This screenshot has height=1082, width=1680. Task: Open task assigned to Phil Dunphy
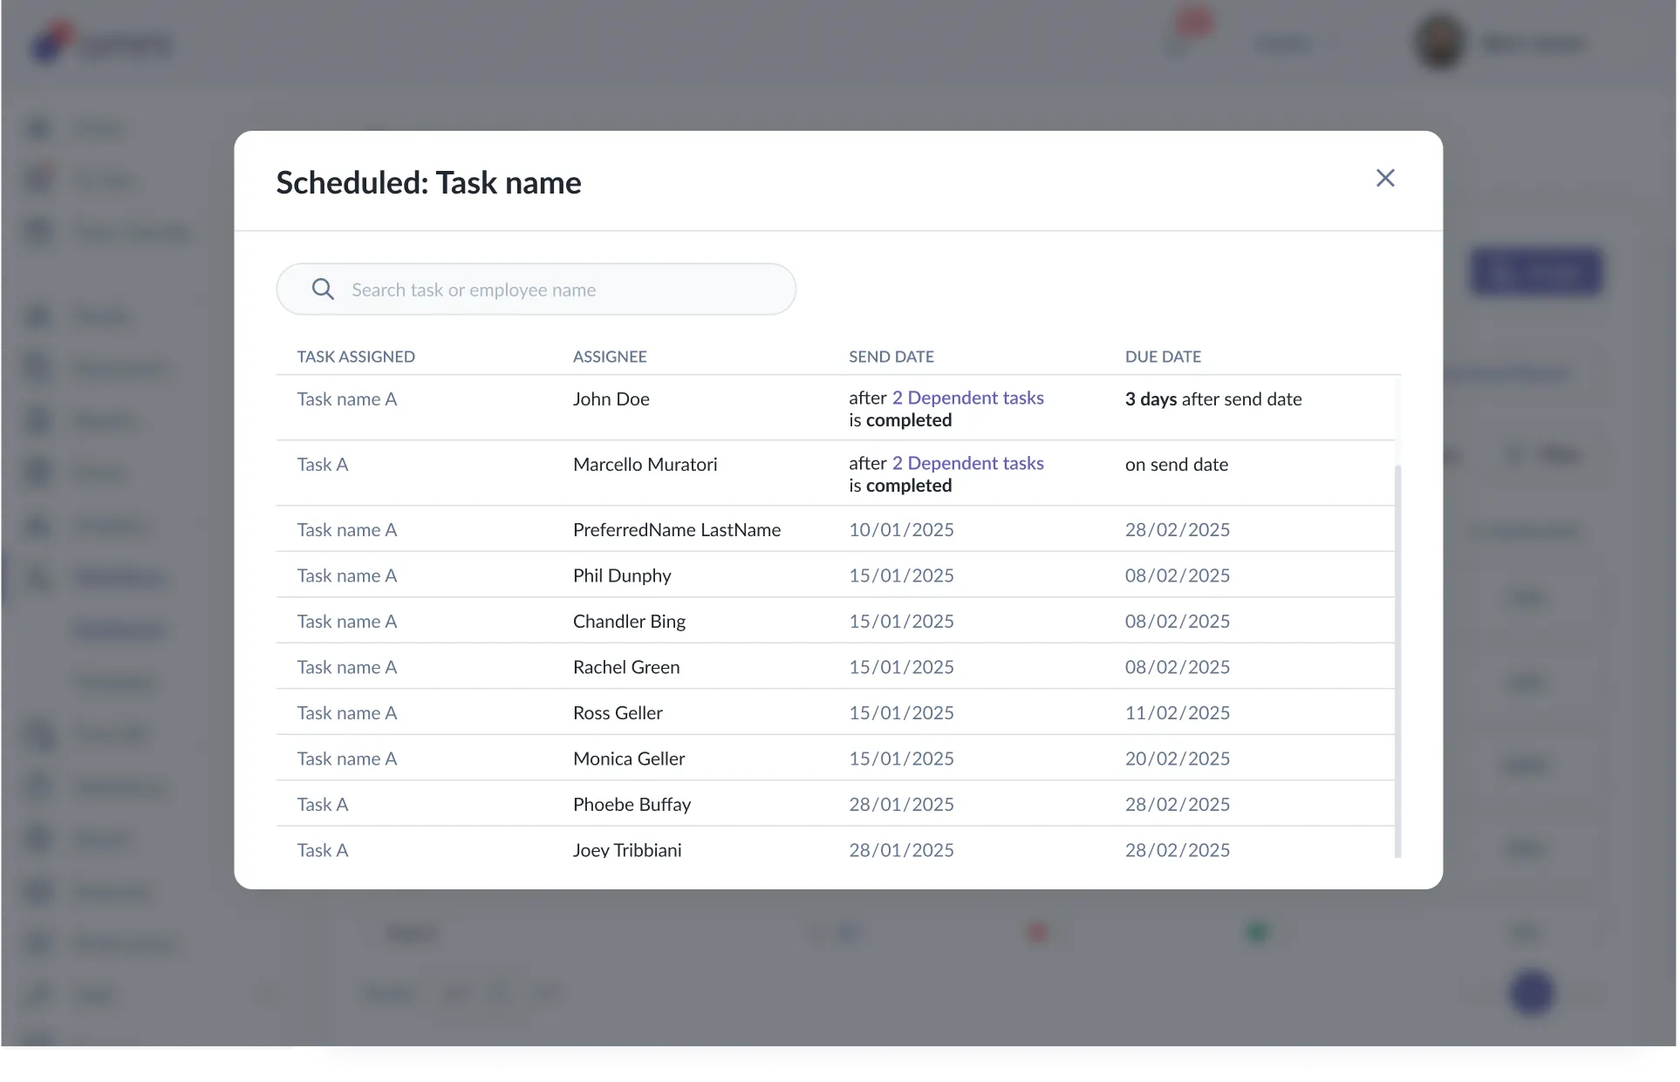click(346, 575)
